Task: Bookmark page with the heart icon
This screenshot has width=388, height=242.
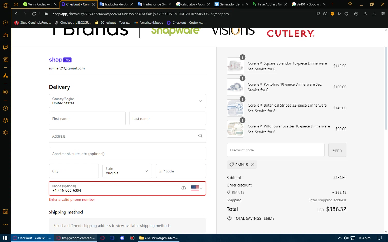Action: tap(346, 14)
